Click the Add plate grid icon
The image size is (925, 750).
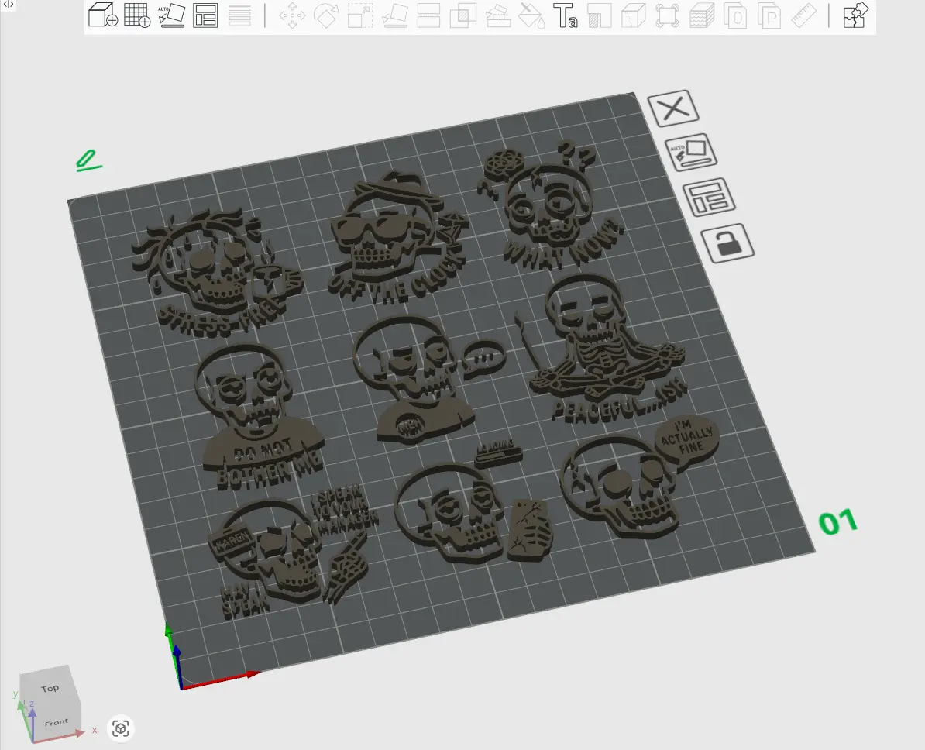point(137,15)
